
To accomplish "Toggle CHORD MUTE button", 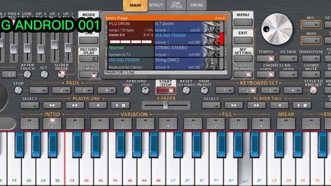I will [311, 74].
